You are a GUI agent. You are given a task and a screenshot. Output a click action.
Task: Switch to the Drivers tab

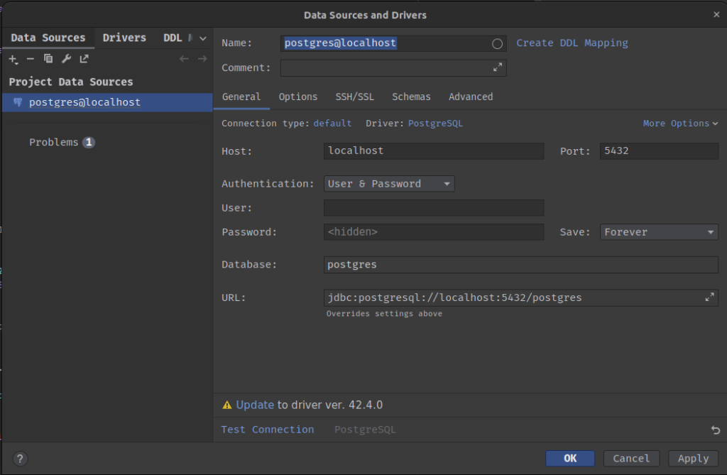[124, 38]
